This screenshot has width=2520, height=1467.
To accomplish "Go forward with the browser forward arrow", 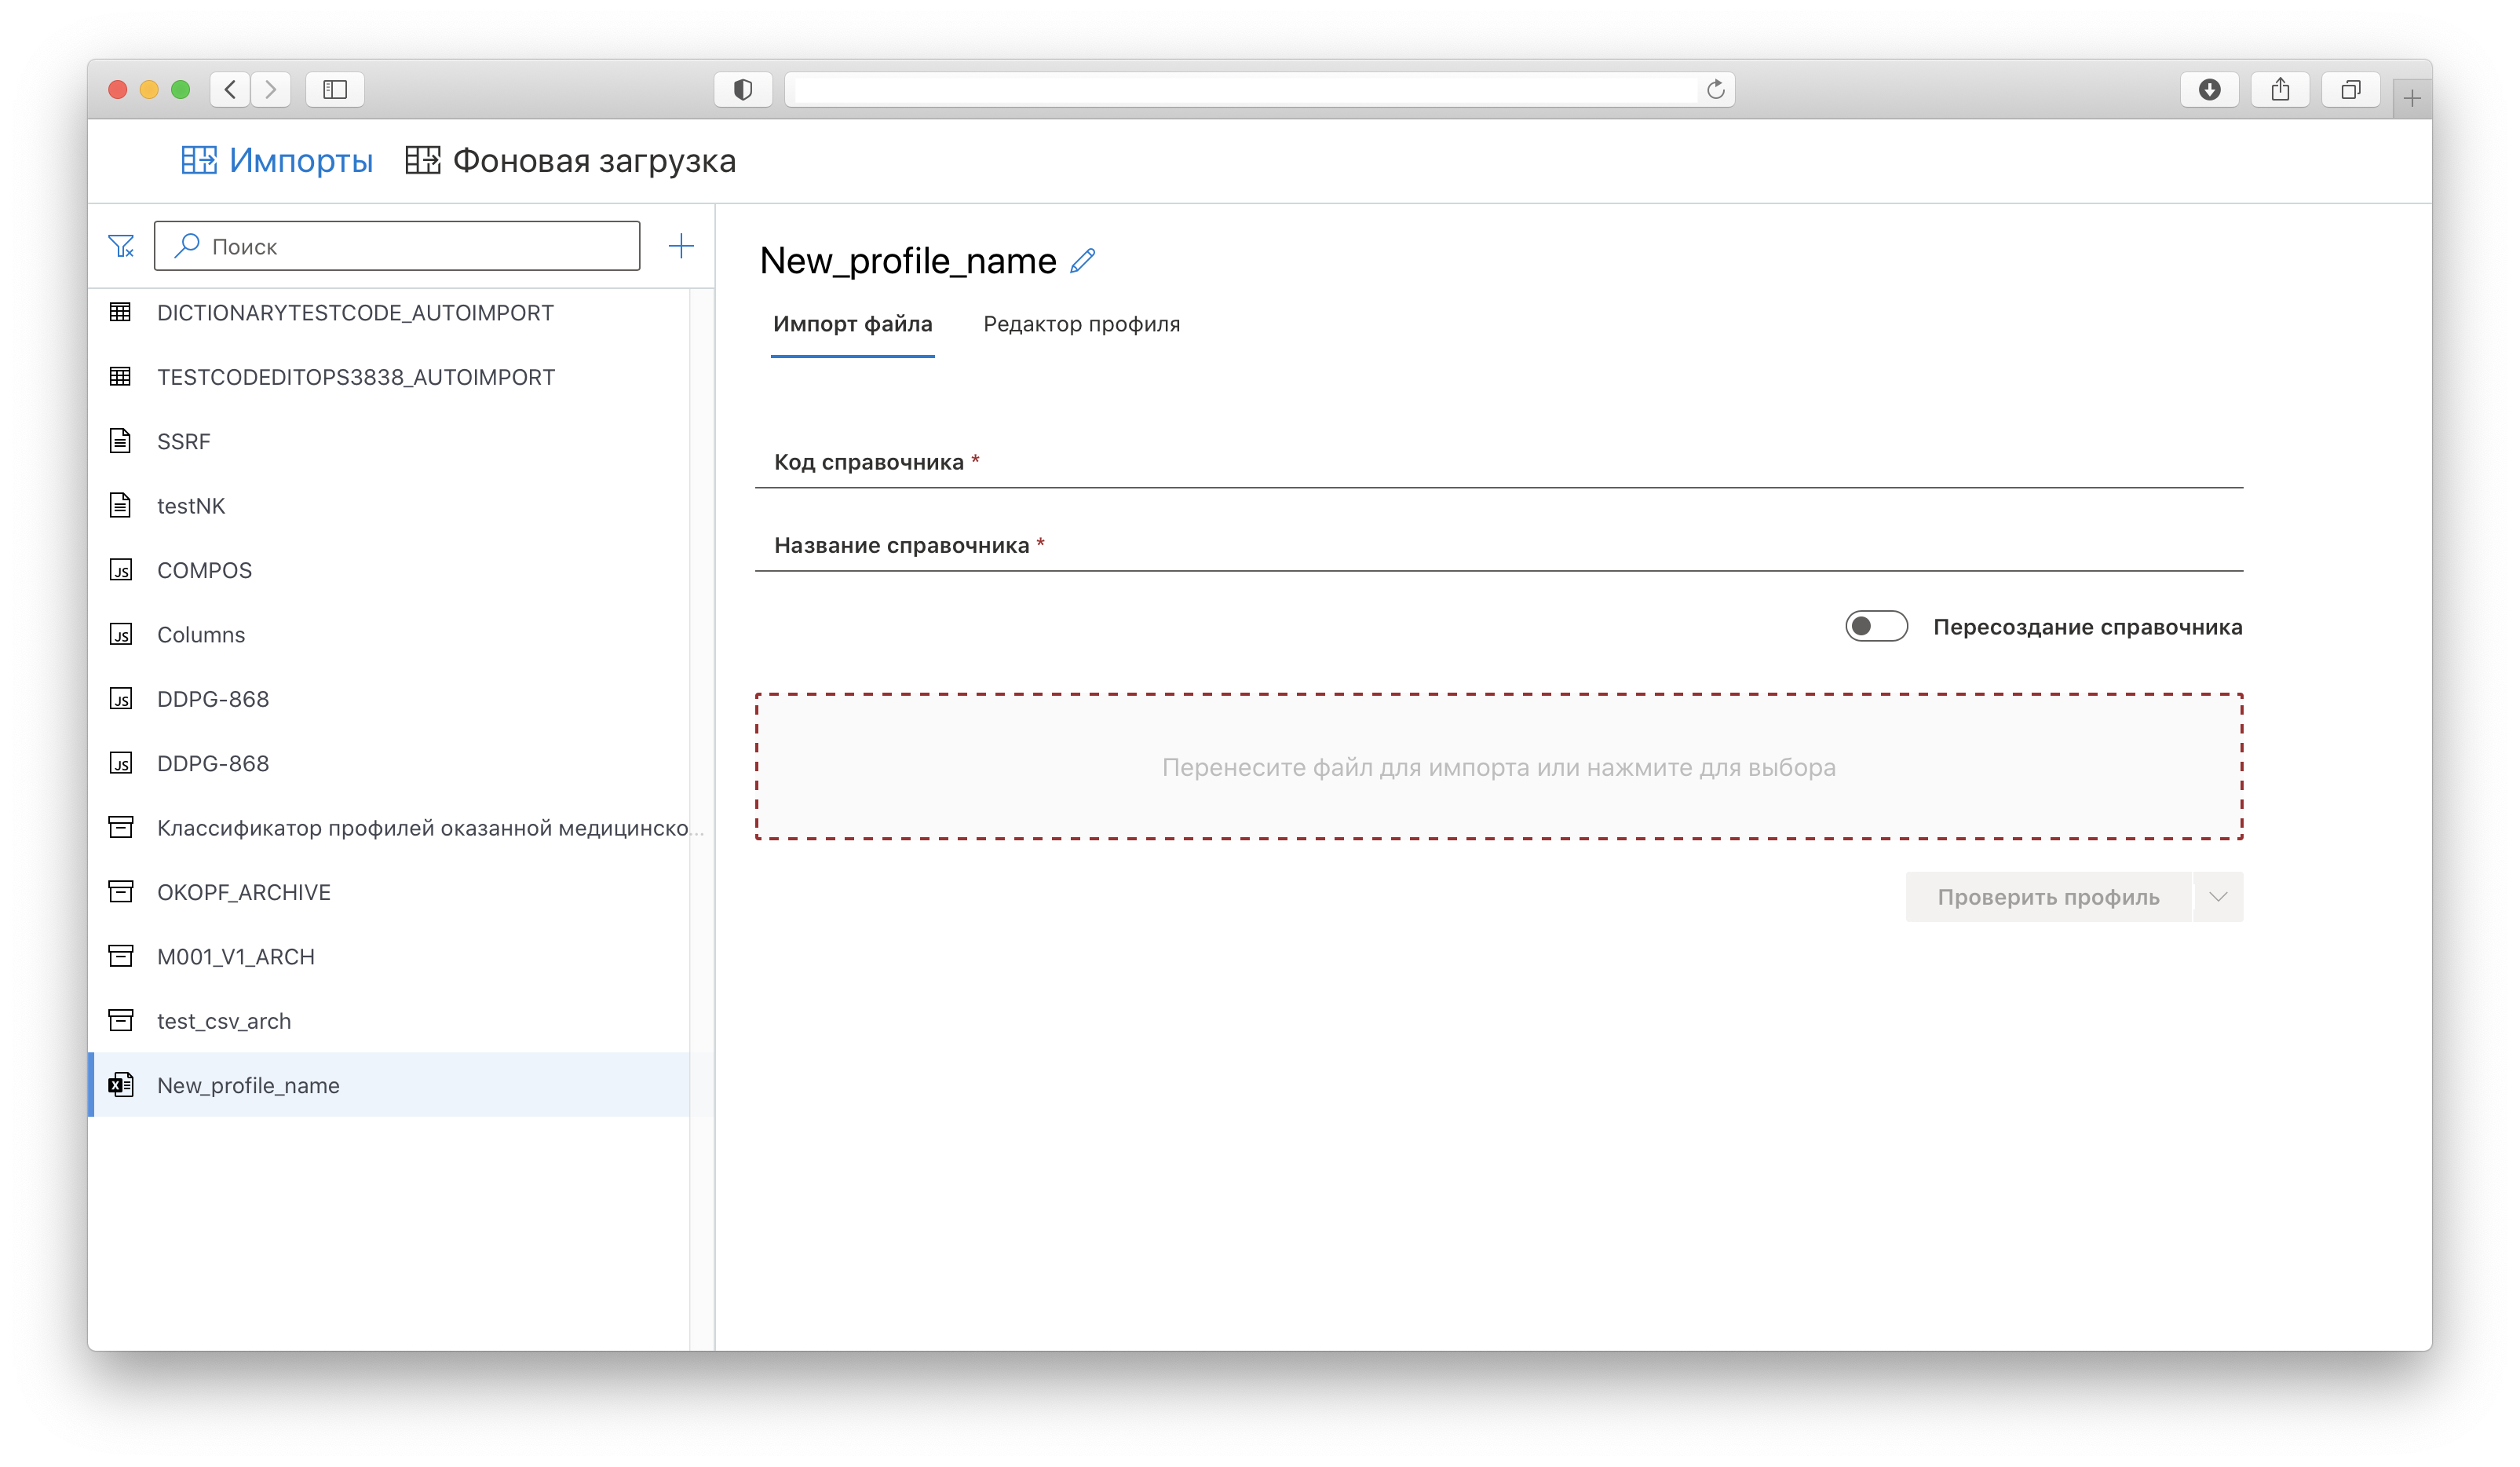I will [x=271, y=90].
